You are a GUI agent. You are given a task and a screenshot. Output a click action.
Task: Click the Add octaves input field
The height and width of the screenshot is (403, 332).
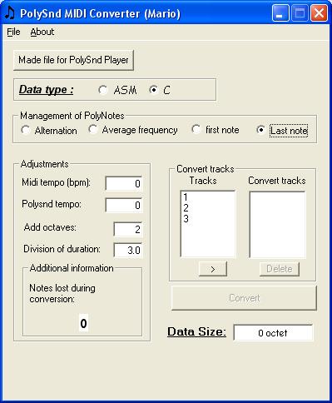(128, 229)
